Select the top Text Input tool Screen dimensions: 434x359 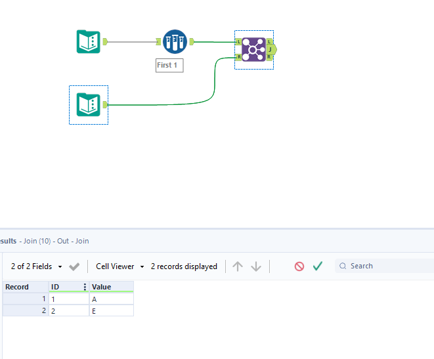88,41
